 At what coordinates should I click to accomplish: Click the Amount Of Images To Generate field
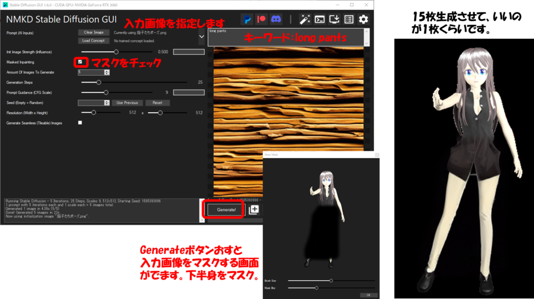[91, 73]
